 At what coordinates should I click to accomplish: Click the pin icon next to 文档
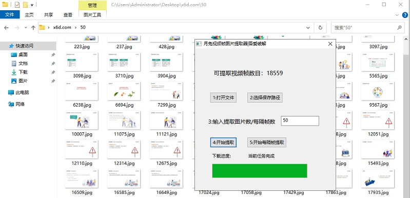[53, 64]
